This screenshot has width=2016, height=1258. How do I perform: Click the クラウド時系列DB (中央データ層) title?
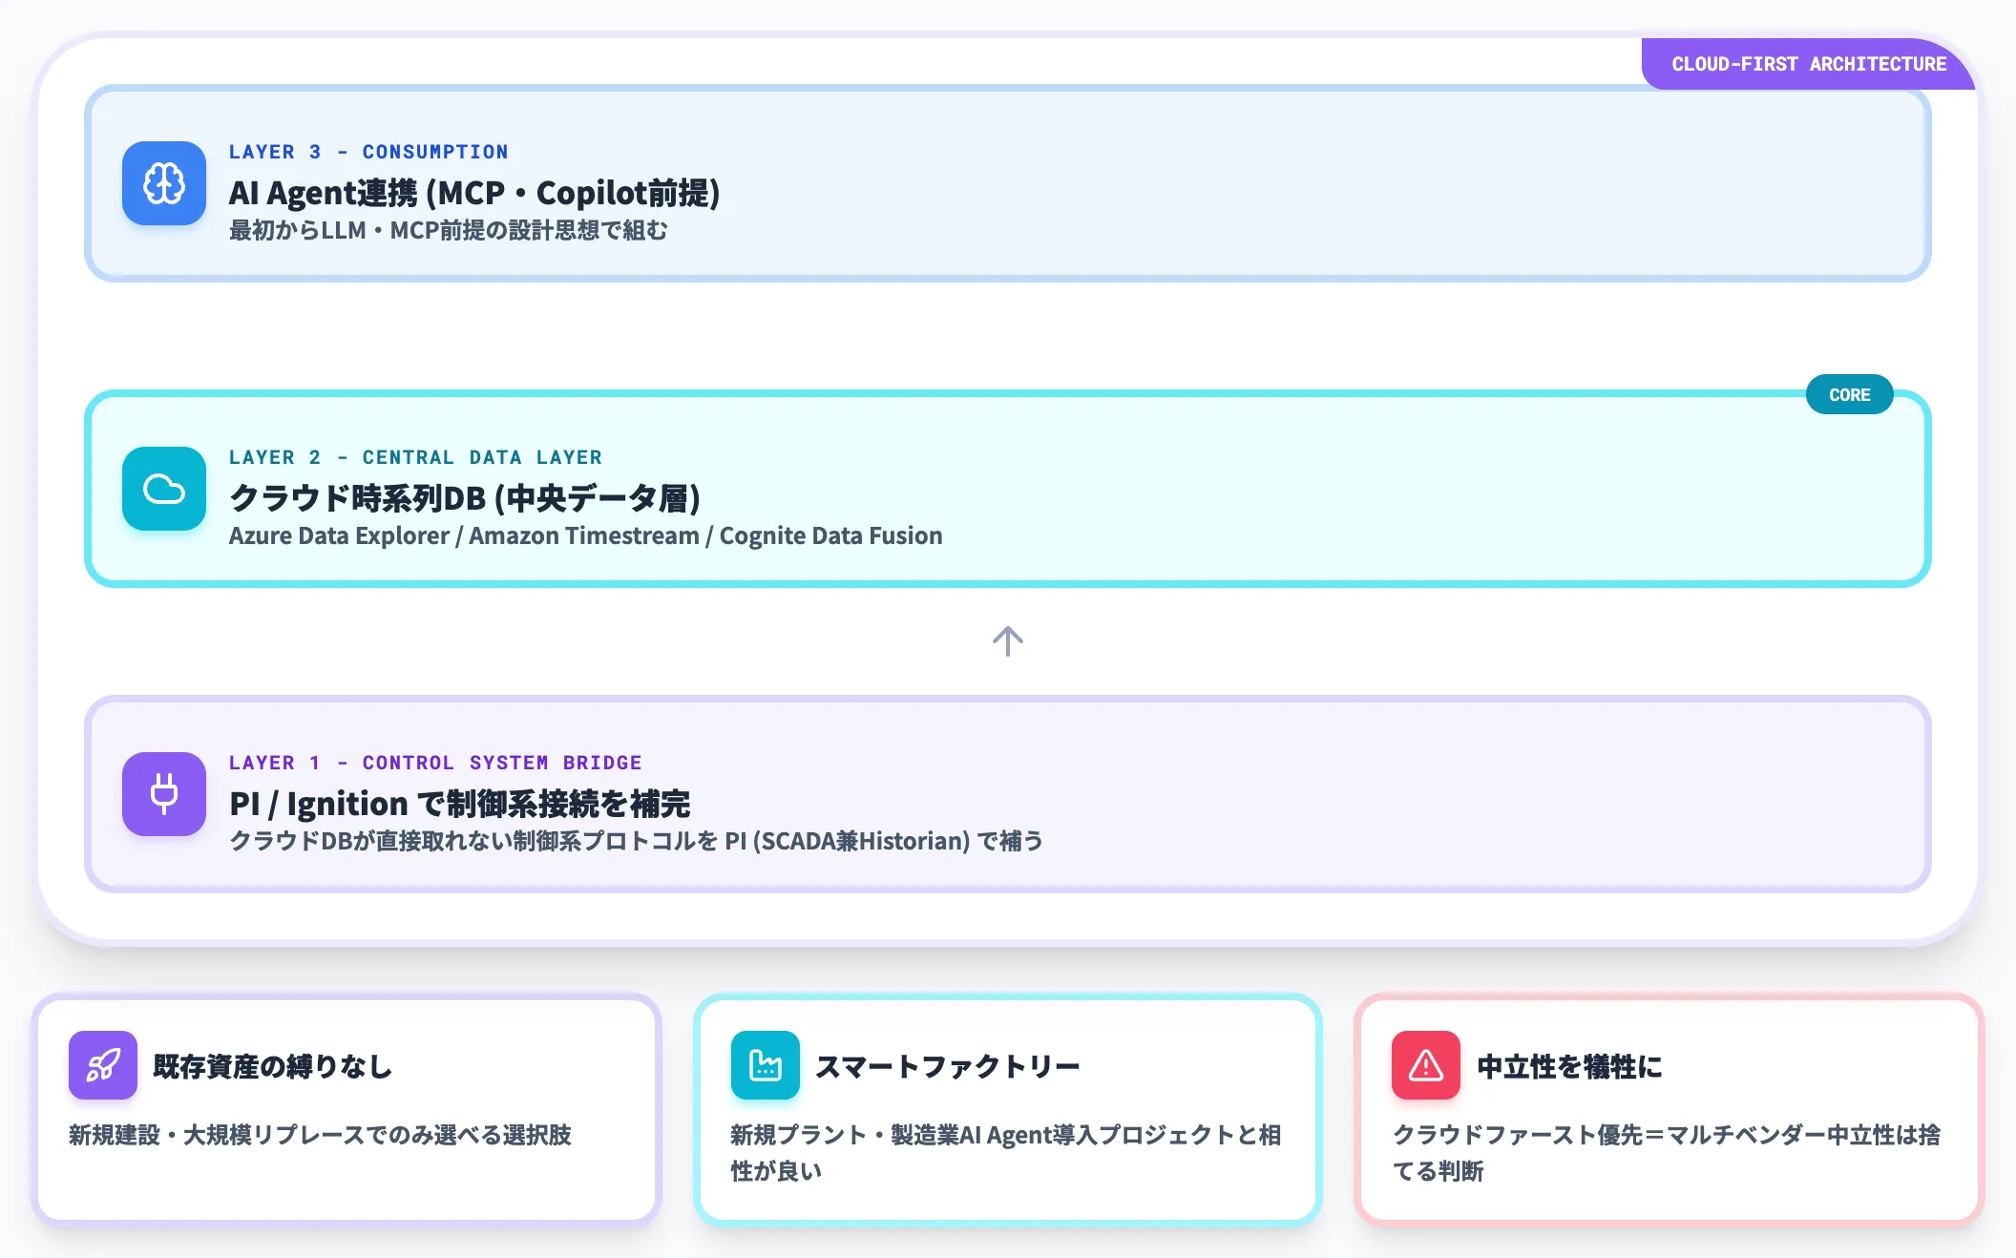click(x=465, y=498)
